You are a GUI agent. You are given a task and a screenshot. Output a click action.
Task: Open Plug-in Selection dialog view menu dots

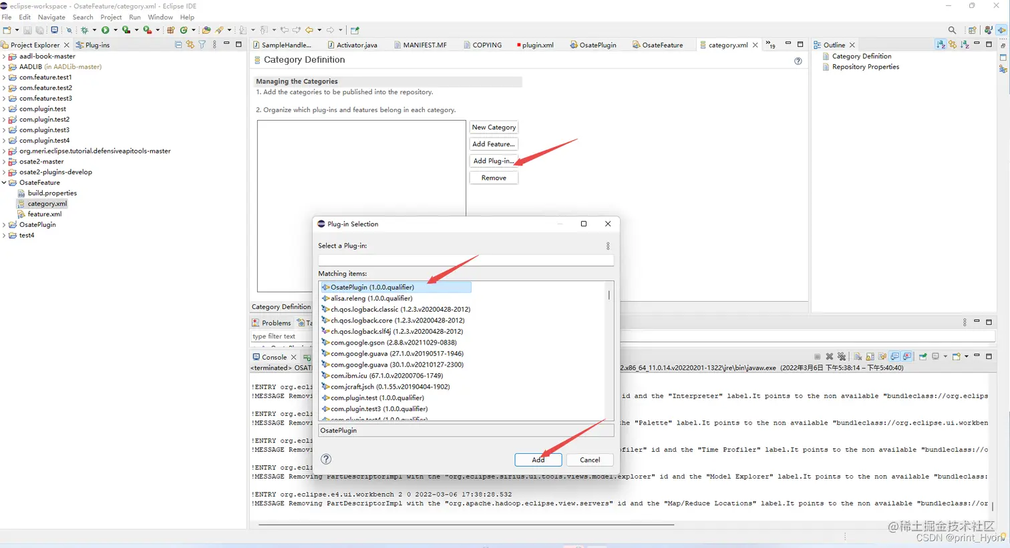tap(608, 246)
